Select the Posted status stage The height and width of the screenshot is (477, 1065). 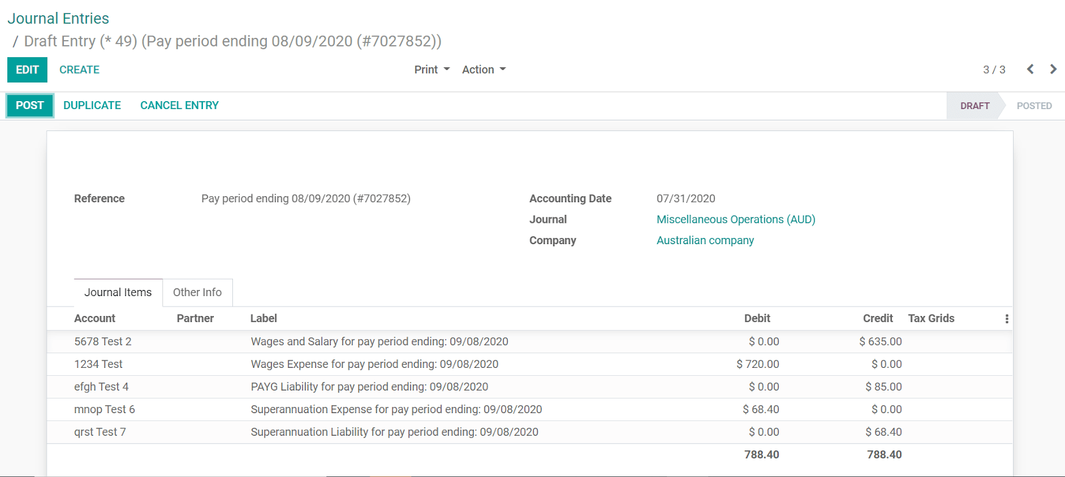(1034, 106)
